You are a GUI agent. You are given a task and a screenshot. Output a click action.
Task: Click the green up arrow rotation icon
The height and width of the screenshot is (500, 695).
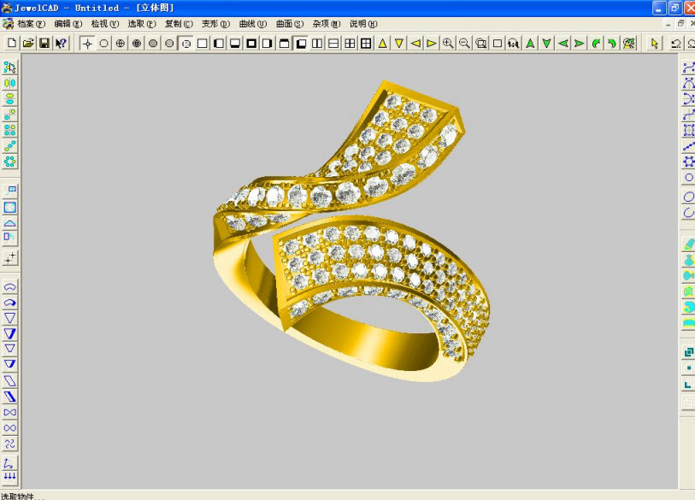(x=531, y=44)
